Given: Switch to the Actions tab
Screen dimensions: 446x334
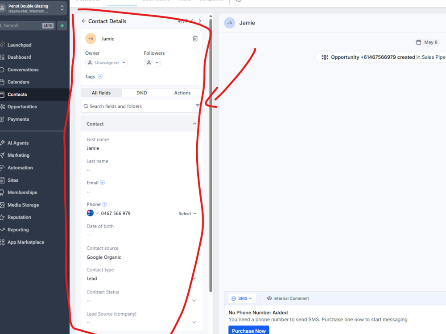Looking at the screenshot, I should [x=182, y=93].
